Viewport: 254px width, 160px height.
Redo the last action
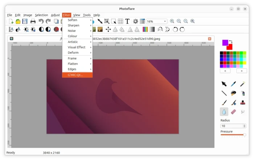click(48, 21)
